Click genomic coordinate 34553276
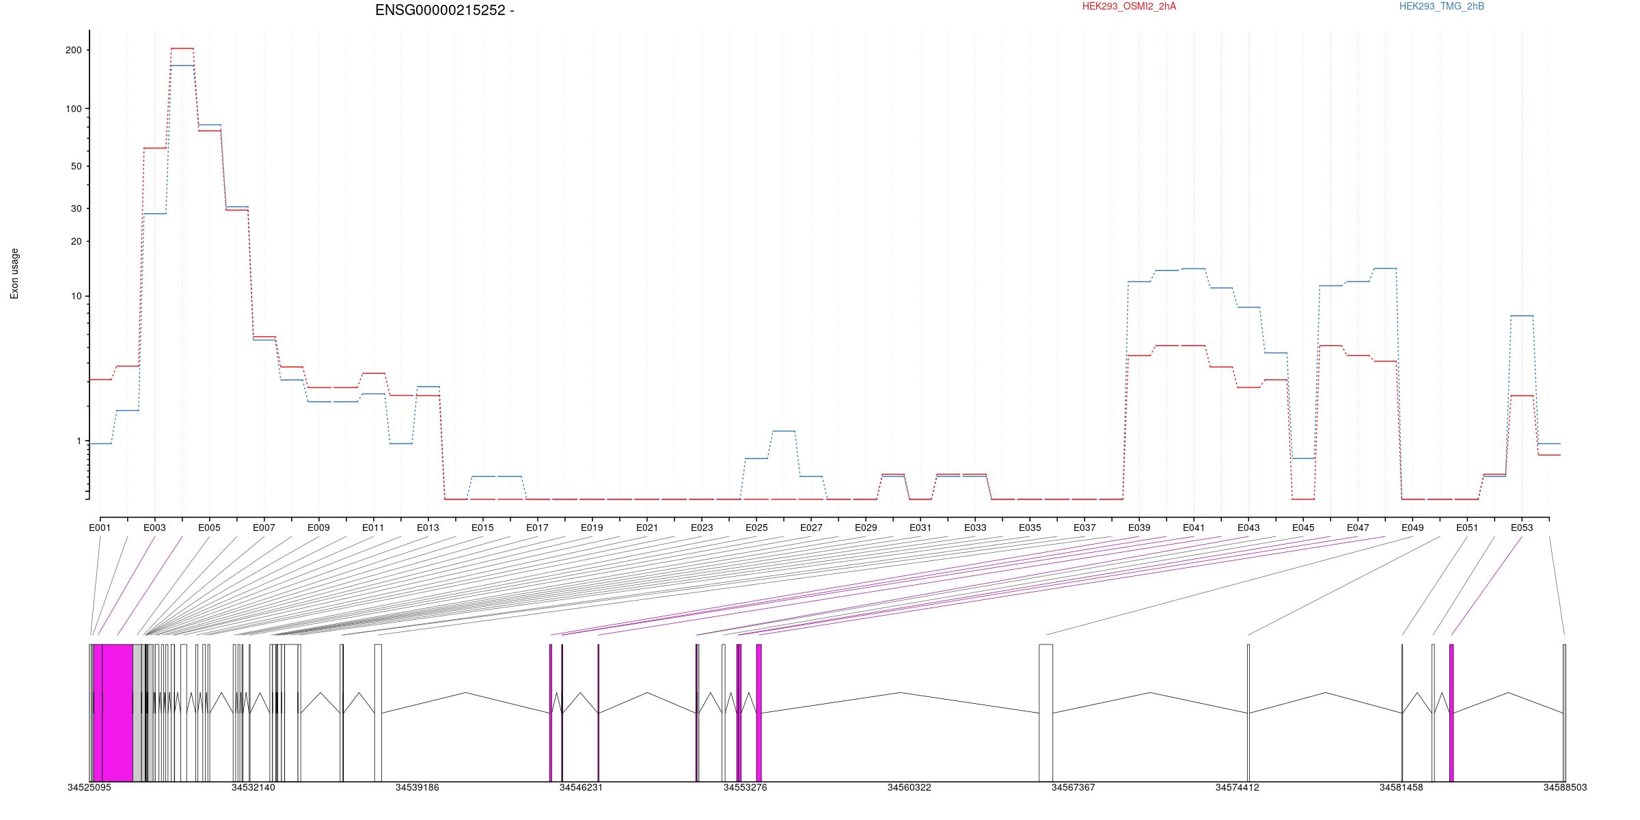 pyautogui.click(x=745, y=787)
